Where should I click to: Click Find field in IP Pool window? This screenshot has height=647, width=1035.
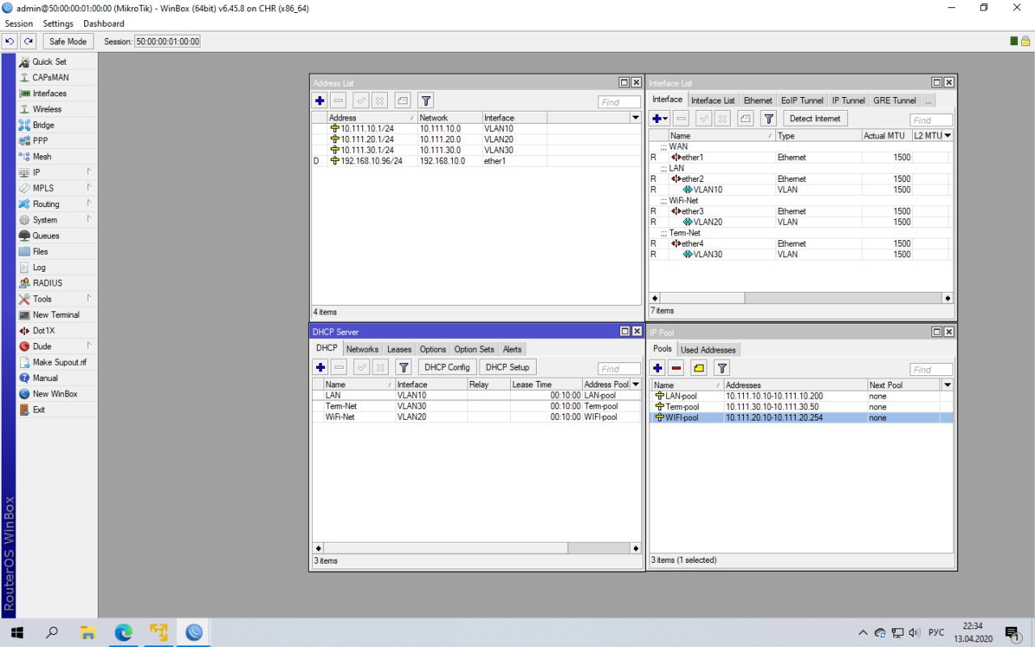(931, 370)
